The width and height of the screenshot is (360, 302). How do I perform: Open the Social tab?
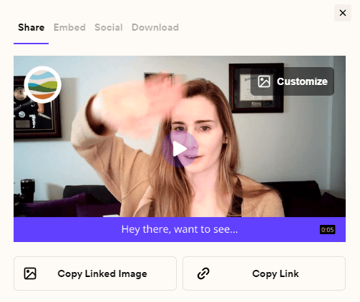point(109,27)
